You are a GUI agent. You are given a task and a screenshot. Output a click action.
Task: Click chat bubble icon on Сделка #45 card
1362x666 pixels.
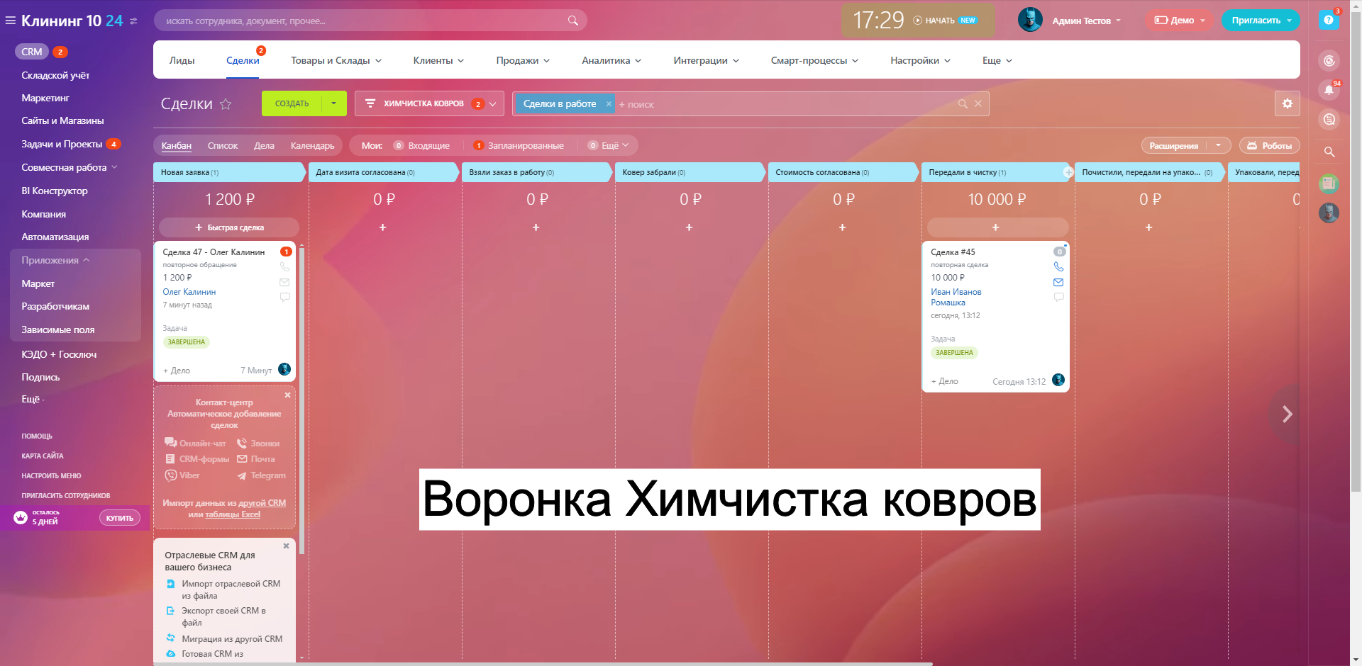[x=1058, y=298]
